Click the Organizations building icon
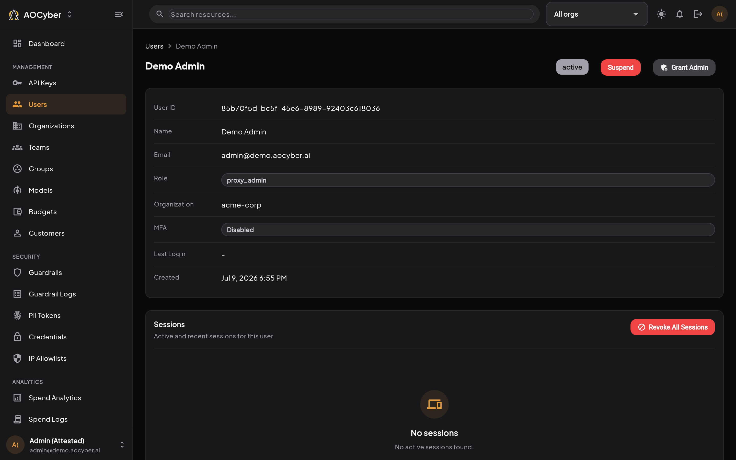Screen dimensions: 736x460 coord(17,126)
